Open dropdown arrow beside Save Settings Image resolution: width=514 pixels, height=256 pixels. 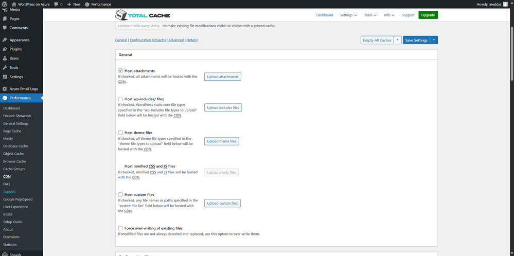(x=434, y=40)
